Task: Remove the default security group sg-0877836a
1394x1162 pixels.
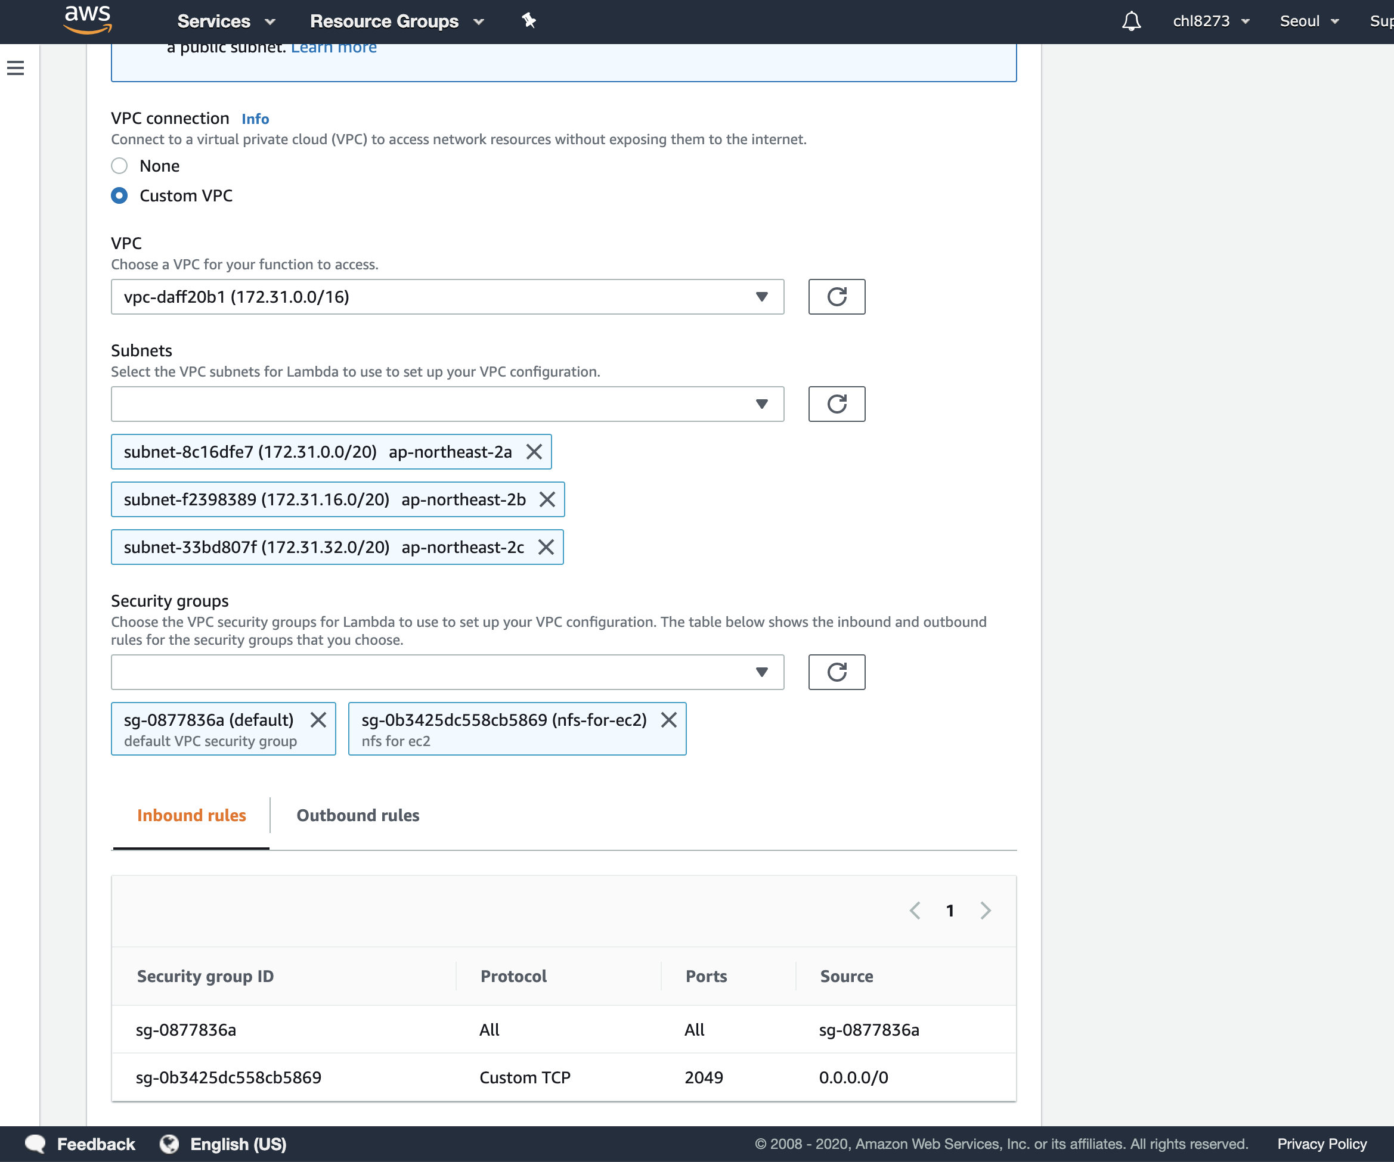Action: (x=318, y=720)
